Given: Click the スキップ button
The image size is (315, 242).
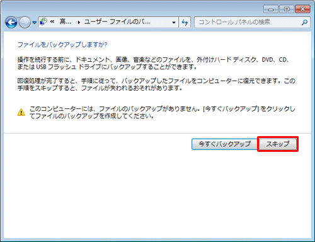Looking at the screenshot, I should click(x=278, y=144).
